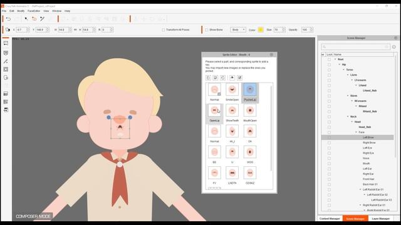
Task: Open the View menu
Action: tap(46, 11)
